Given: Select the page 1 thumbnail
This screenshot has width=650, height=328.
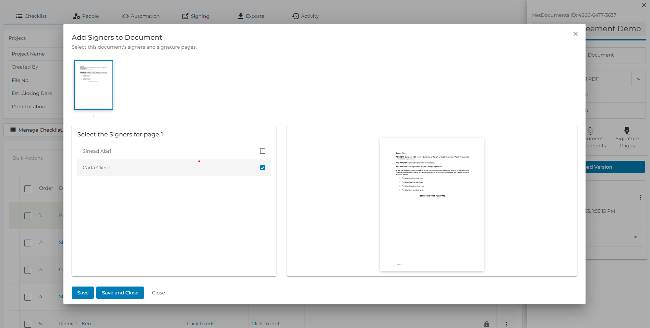Looking at the screenshot, I should [93, 85].
